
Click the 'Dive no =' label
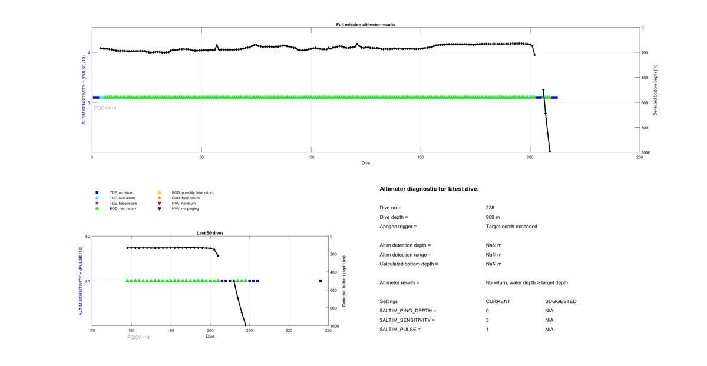pos(390,208)
